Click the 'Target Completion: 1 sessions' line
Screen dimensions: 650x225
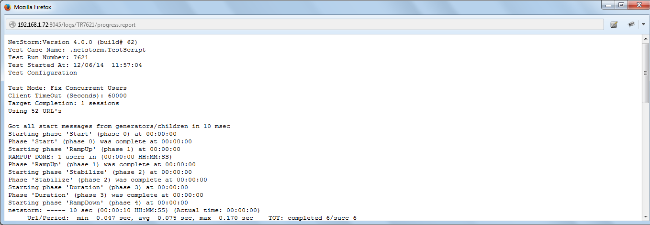pyautogui.click(x=64, y=103)
